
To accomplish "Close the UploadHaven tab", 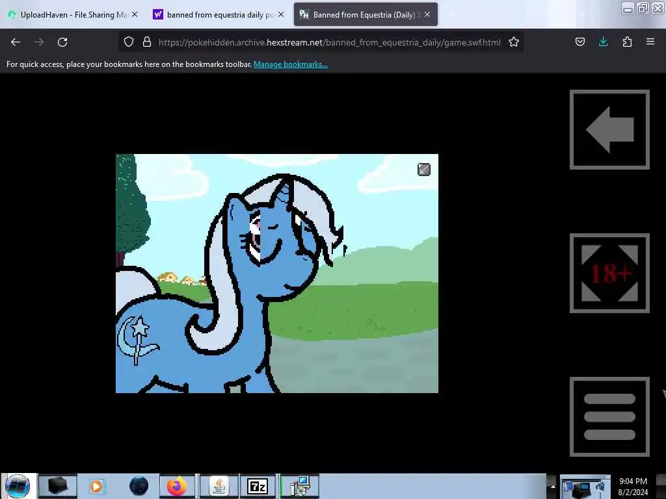I will click(x=135, y=14).
